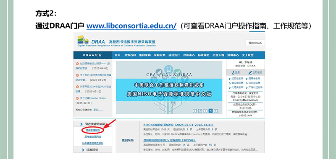Click chevron icon beside 厂商认证名单
The width and height of the screenshot is (336, 159).
click(x=247, y=87)
